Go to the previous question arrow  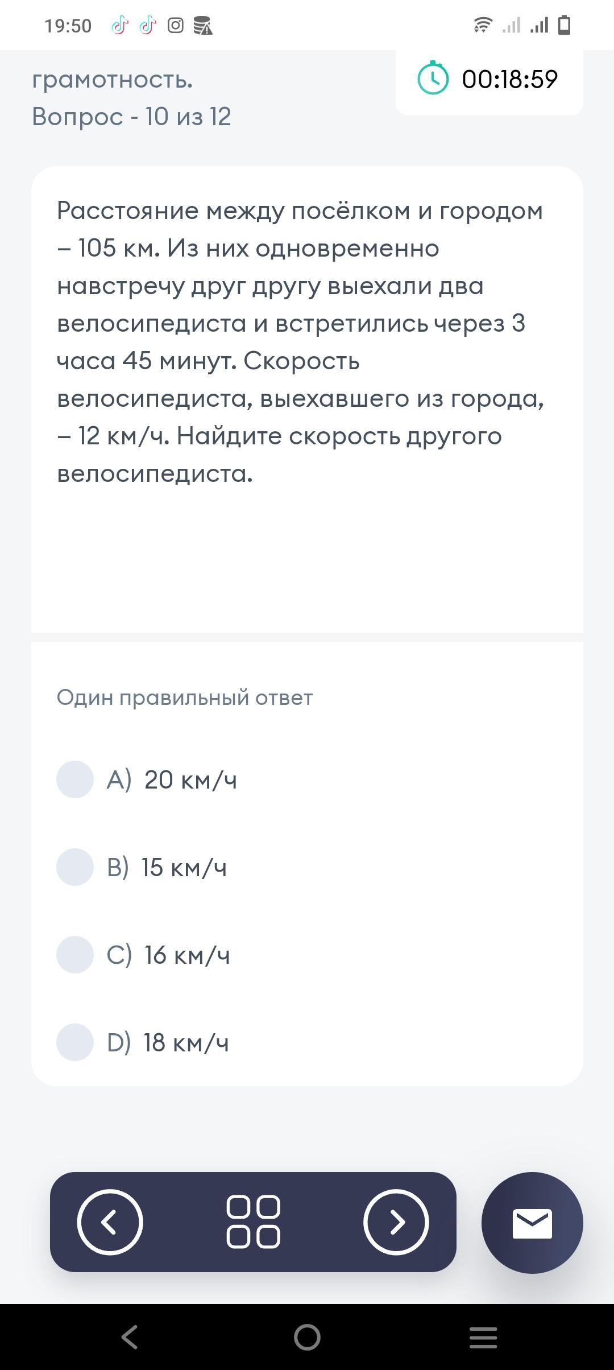click(x=110, y=1222)
